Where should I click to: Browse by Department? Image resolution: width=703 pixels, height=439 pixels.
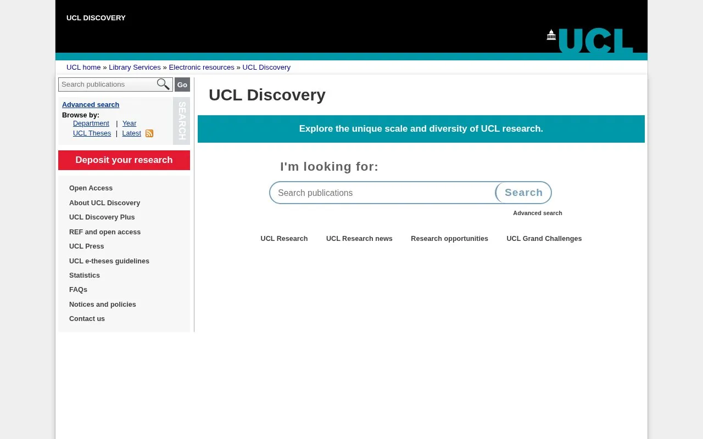pyautogui.click(x=91, y=123)
